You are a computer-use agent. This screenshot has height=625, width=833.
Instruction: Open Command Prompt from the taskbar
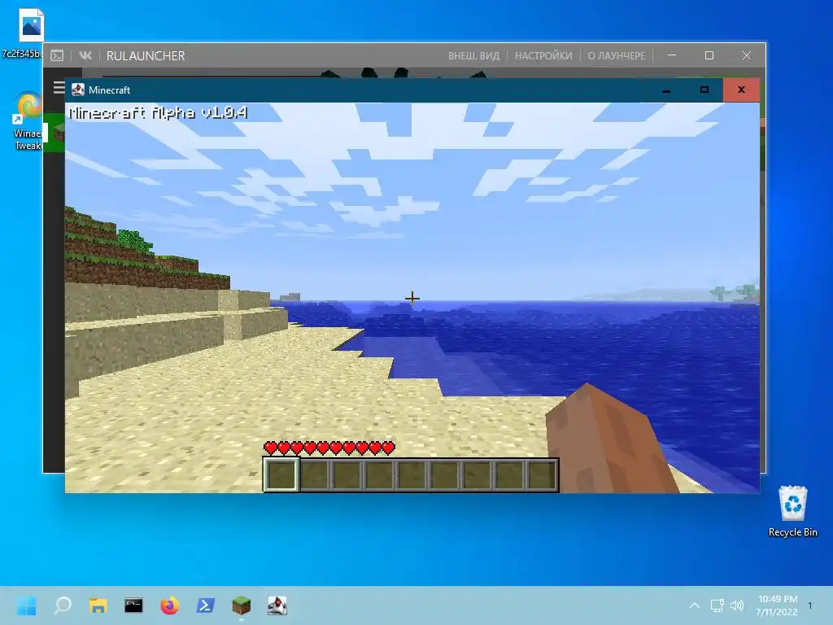[x=134, y=605]
